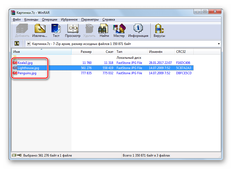
Task: Select the Penguins.jpg file name
Action: (27, 73)
